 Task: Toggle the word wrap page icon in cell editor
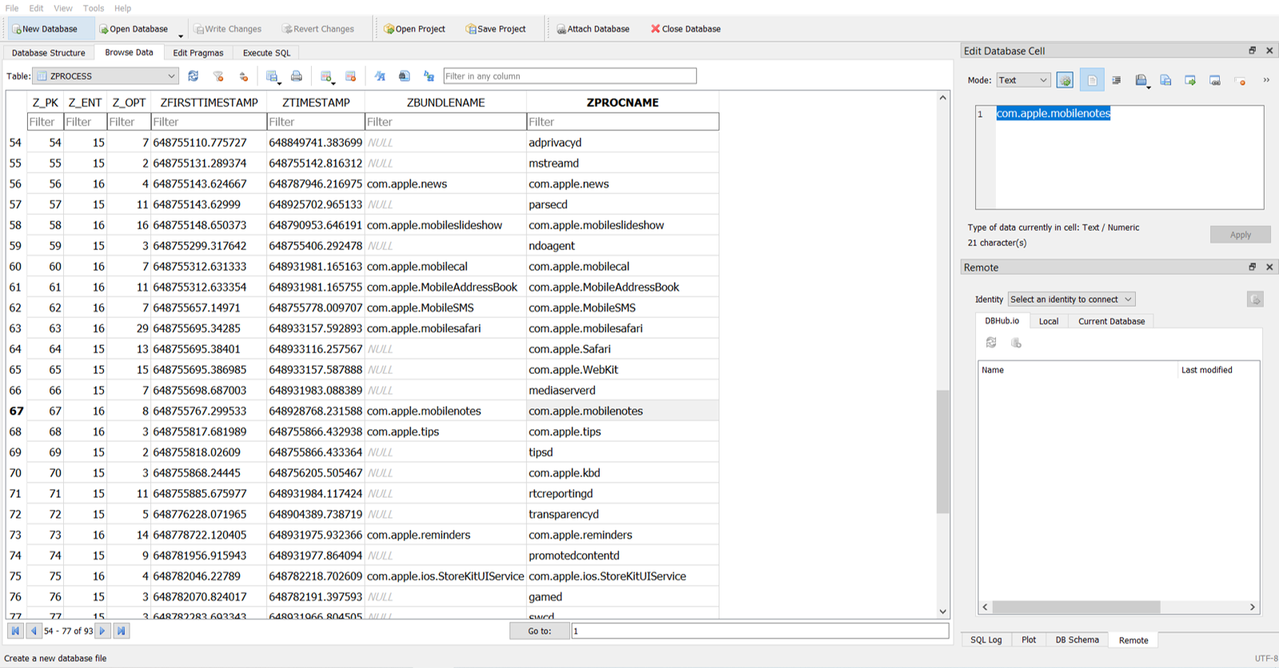click(1092, 80)
